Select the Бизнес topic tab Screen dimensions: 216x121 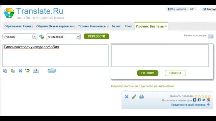pos(116,26)
